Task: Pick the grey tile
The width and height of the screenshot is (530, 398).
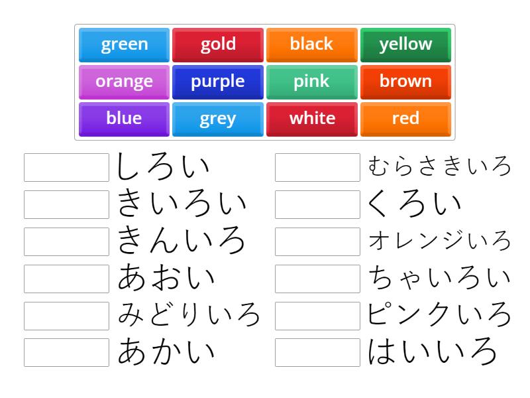Action: click(x=217, y=119)
